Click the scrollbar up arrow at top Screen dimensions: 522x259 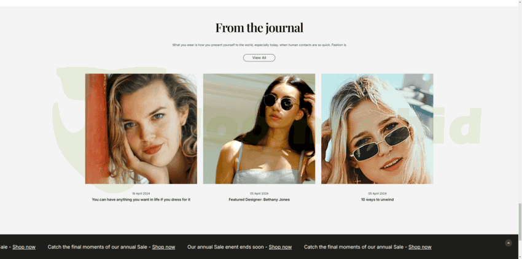pyautogui.click(x=520, y=2)
